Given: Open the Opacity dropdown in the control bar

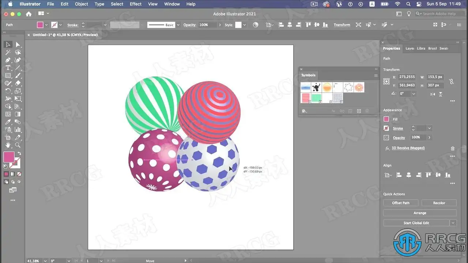Looking at the screenshot, I should [220, 25].
